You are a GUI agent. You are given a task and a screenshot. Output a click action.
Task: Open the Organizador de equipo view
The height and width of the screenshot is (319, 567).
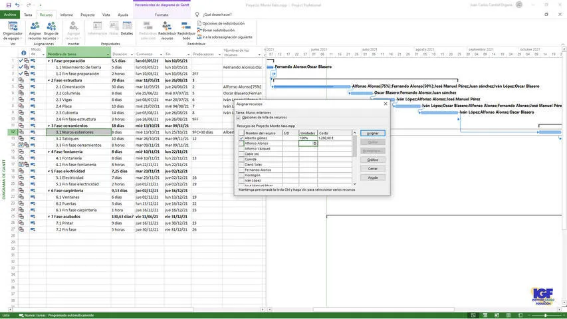tap(13, 31)
